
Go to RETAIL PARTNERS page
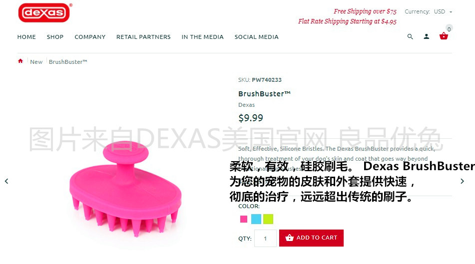(143, 37)
